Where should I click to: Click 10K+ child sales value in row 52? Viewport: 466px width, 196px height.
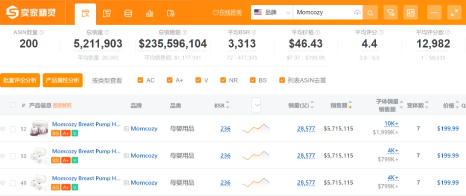tap(391, 124)
